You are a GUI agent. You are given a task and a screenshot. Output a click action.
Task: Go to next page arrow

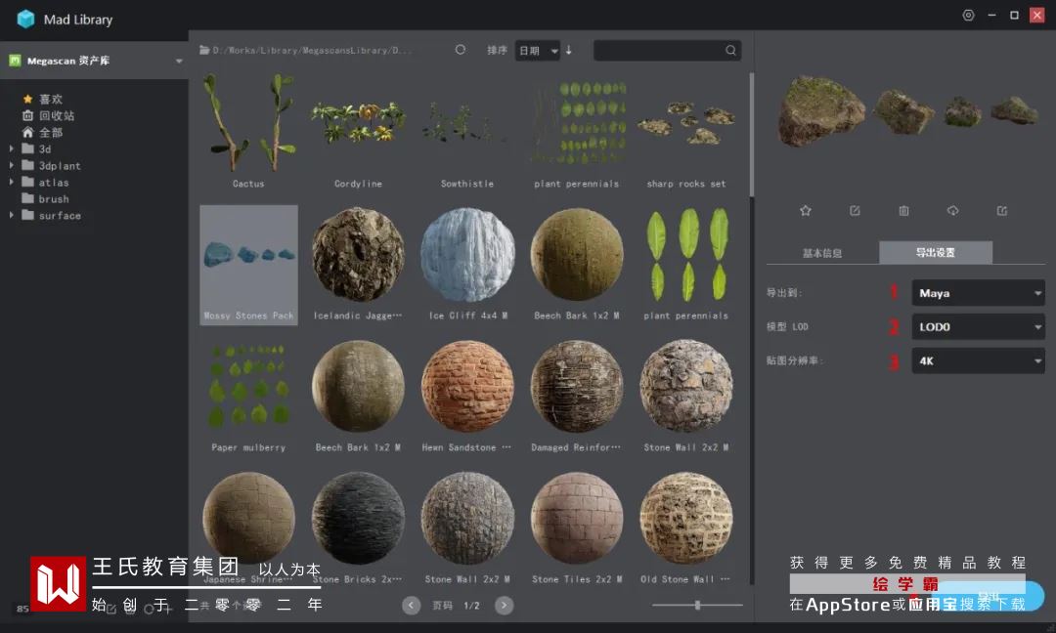tap(504, 606)
